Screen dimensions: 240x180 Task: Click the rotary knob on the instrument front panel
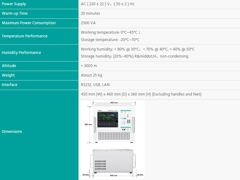pyautogui.click(x=124, y=122)
